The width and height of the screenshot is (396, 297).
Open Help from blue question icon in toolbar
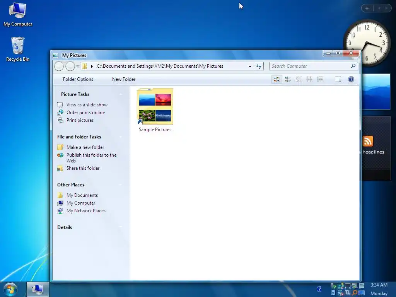click(351, 79)
